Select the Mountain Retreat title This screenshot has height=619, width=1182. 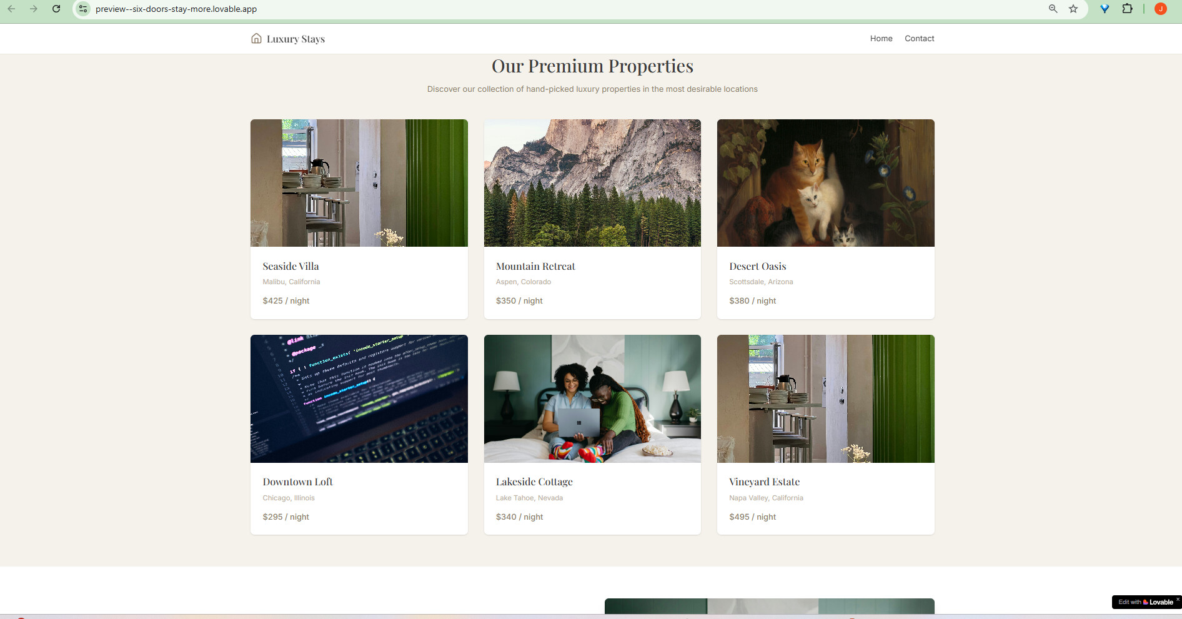point(535,266)
